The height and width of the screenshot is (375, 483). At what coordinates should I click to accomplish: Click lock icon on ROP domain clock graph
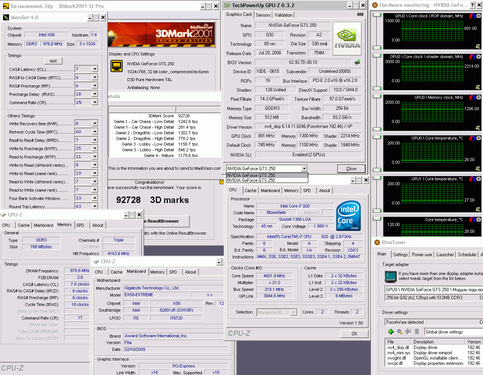pos(478,46)
